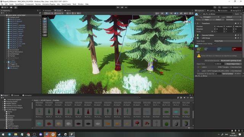244x137 pixels.
Task: Expand the AZURE Nature folder arrow
Action: (x=3, y=110)
